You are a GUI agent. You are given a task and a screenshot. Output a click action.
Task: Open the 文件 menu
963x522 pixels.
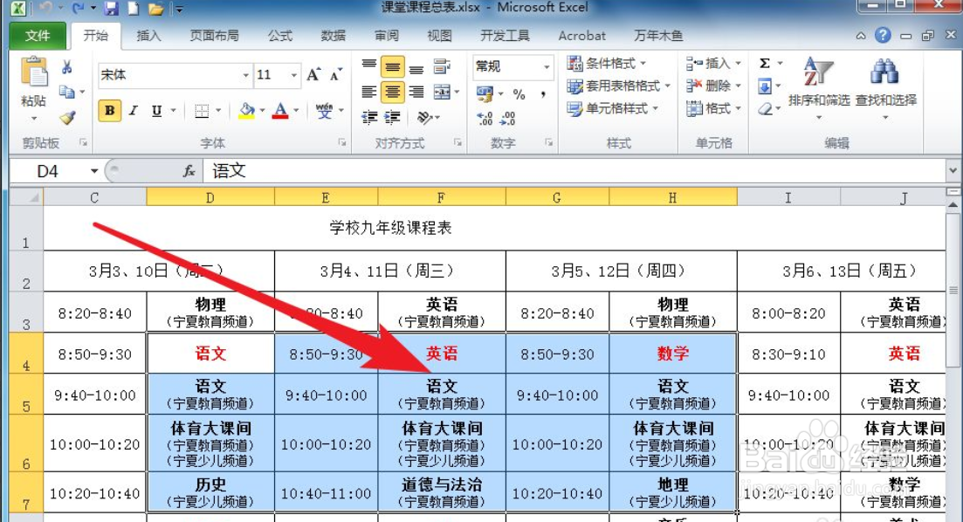tap(38, 36)
